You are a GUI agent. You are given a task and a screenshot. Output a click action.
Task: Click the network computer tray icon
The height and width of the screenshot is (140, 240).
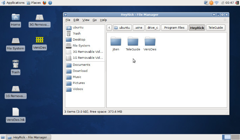[206, 3]
